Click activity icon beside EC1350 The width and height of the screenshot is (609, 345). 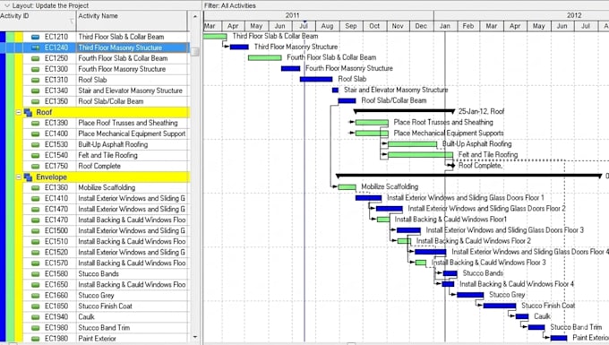pyautogui.click(x=35, y=101)
